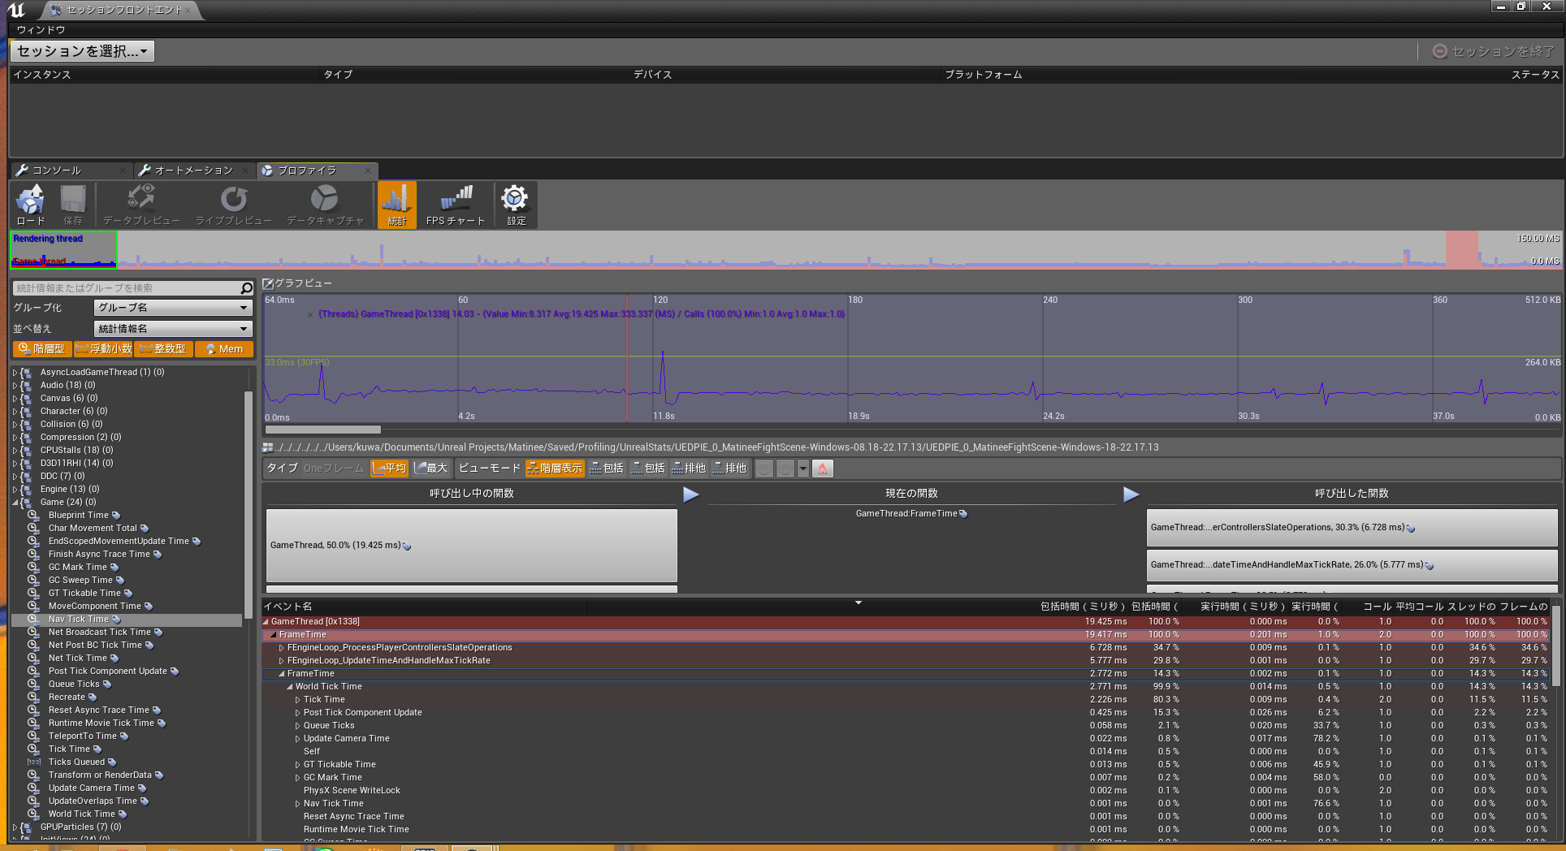Open profiler 設定 gear icon
The width and height of the screenshot is (1566, 851).
pyautogui.click(x=515, y=205)
